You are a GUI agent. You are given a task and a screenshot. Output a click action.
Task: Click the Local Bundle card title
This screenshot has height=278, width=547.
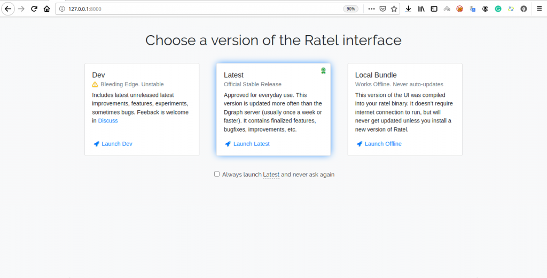(x=376, y=75)
